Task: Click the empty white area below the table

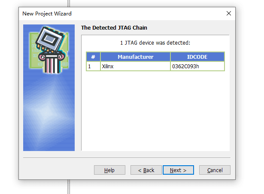Action: pyautogui.click(x=155, y=111)
